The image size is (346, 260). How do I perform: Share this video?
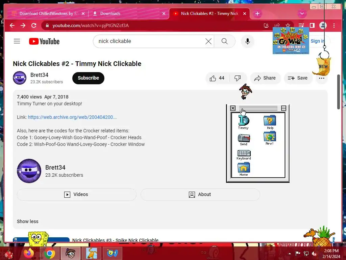tap(265, 78)
